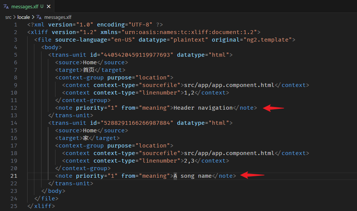Click the line number value 2,3

point(189,161)
